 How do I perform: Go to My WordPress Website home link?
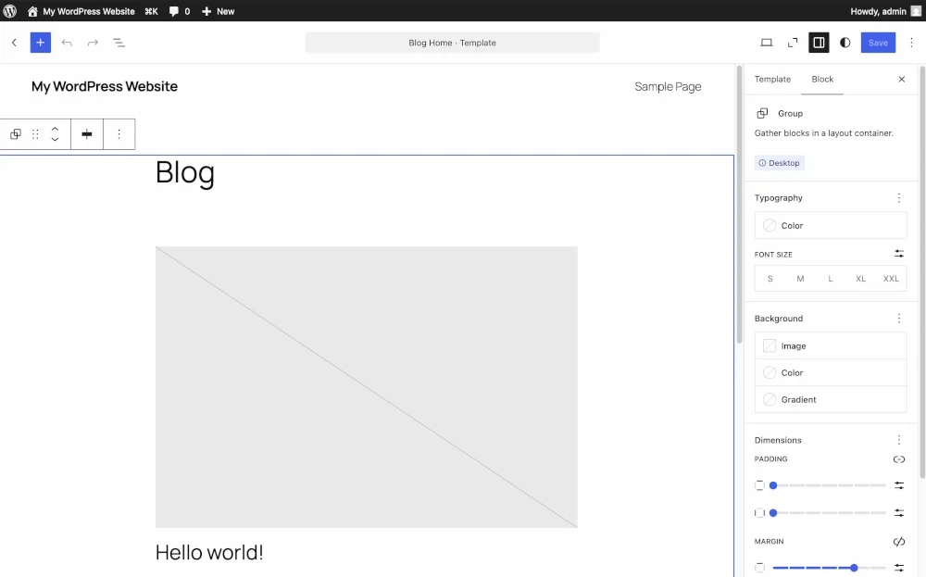point(81,11)
